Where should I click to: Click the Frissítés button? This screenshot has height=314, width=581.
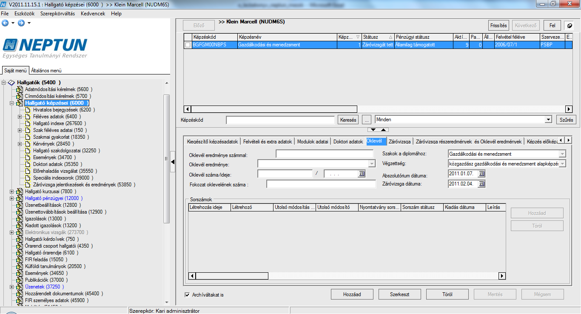pos(498,26)
